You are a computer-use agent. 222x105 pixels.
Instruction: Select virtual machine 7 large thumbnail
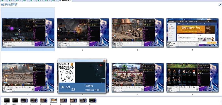(138, 78)
